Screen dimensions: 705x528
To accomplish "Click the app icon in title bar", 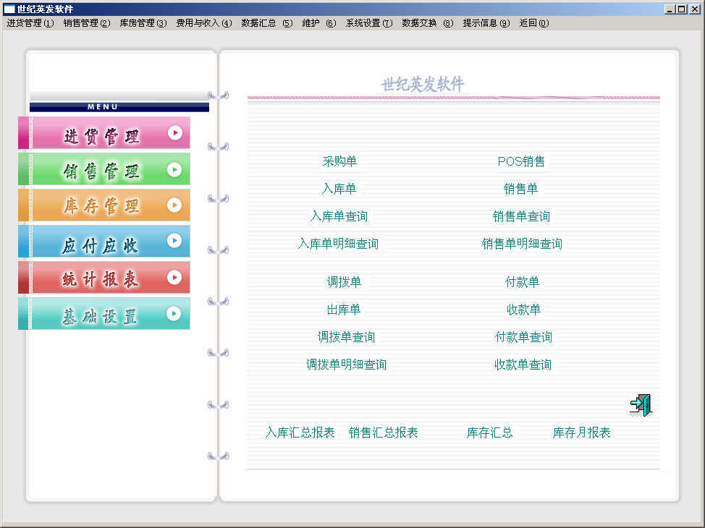I will [9, 9].
